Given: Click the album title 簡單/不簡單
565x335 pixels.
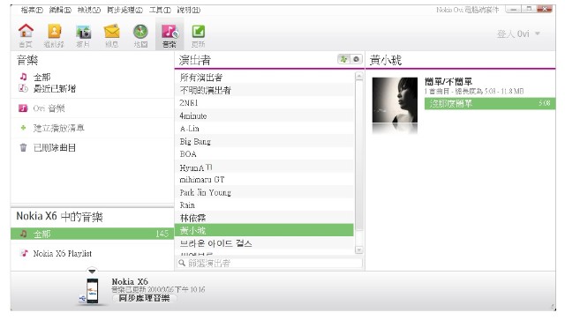Looking at the screenshot, I should (x=448, y=81).
